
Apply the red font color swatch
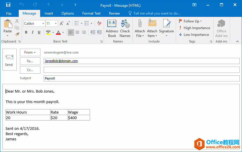point(58,32)
